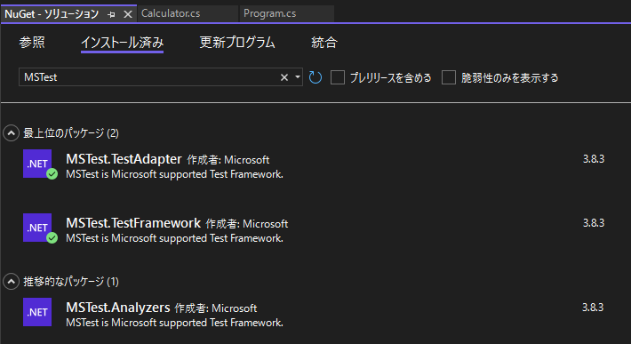631x344 pixels.
Task: Click MSTest.Analyzers version 3.8.3
Action: 593,308
